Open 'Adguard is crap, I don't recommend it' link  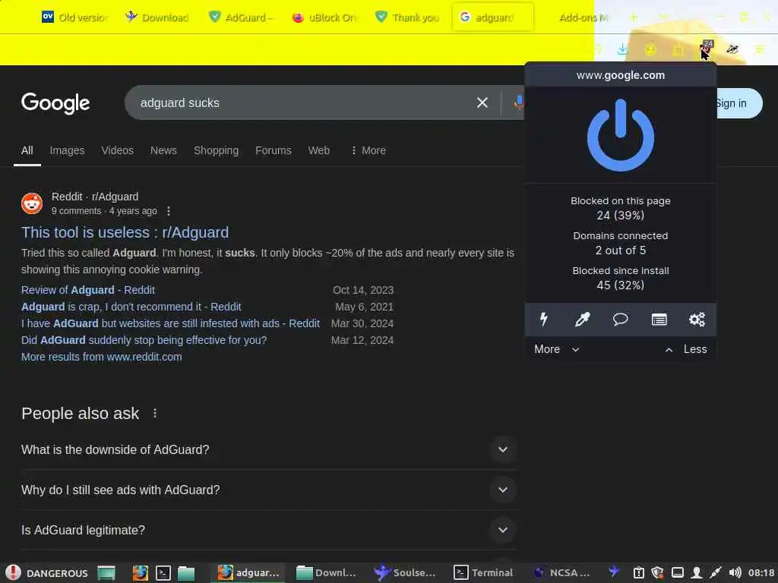tap(131, 307)
